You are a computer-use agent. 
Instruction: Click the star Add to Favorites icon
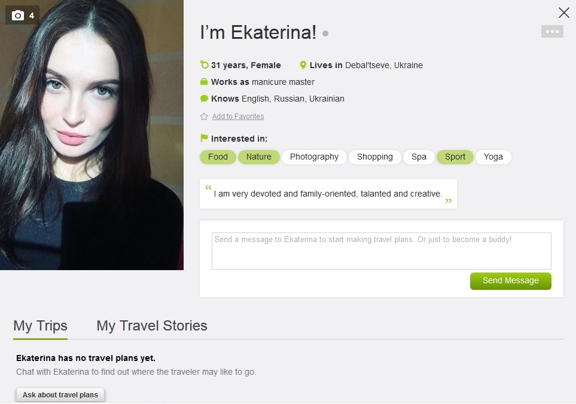click(x=204, y=117)
